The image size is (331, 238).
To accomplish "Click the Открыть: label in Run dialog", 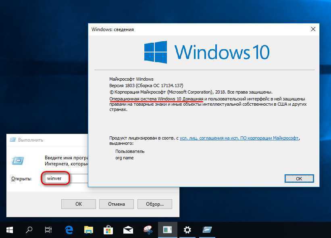I will pos(21,179).
